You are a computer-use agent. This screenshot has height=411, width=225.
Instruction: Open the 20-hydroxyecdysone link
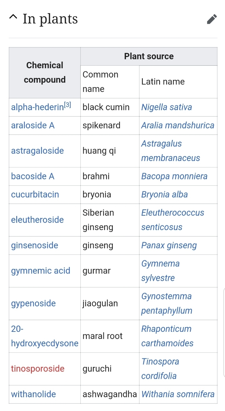tap(45, 336)
